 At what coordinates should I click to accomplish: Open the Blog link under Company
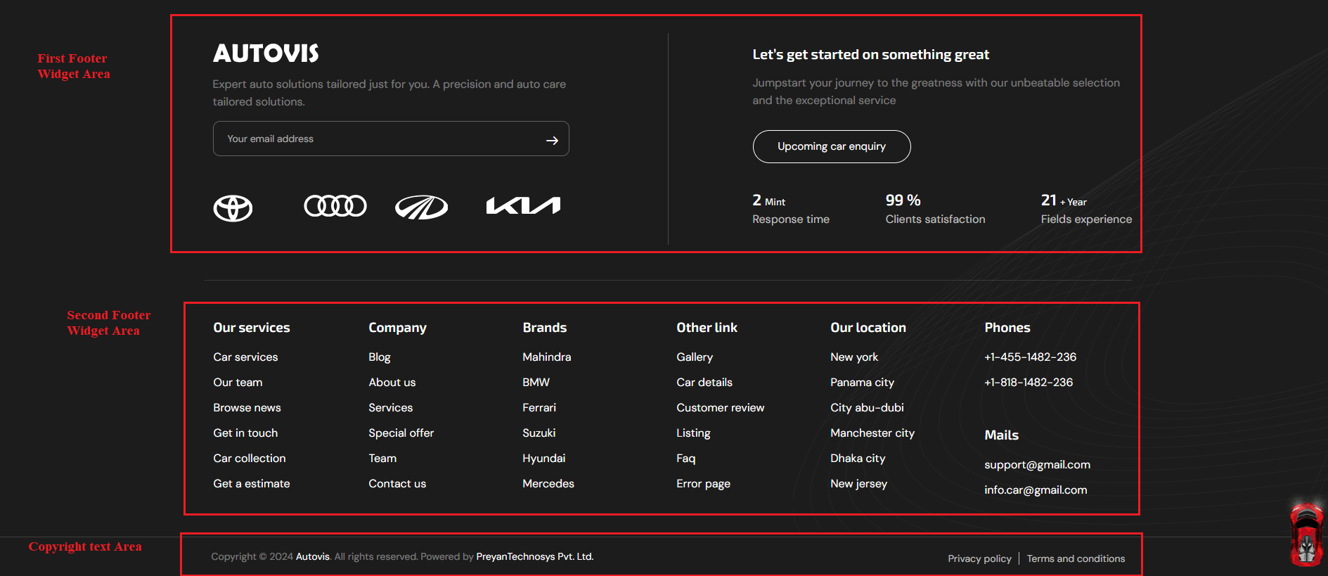tap(380, 357)
